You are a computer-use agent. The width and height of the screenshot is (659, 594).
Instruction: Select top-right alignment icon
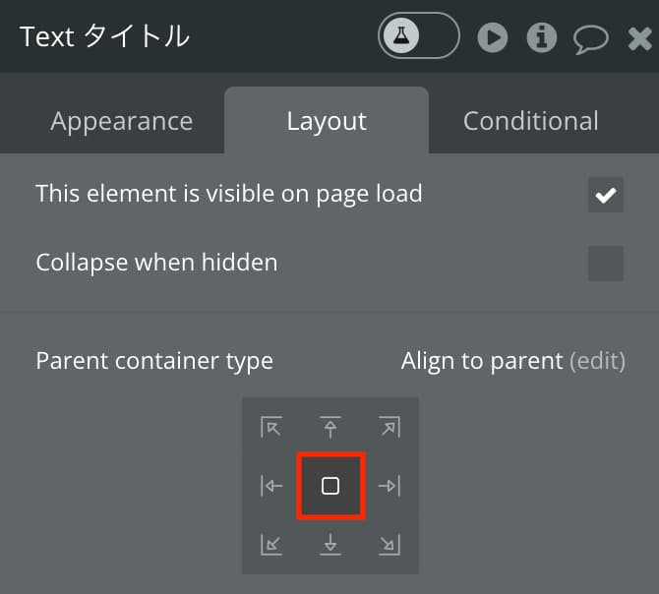point(389,427)
